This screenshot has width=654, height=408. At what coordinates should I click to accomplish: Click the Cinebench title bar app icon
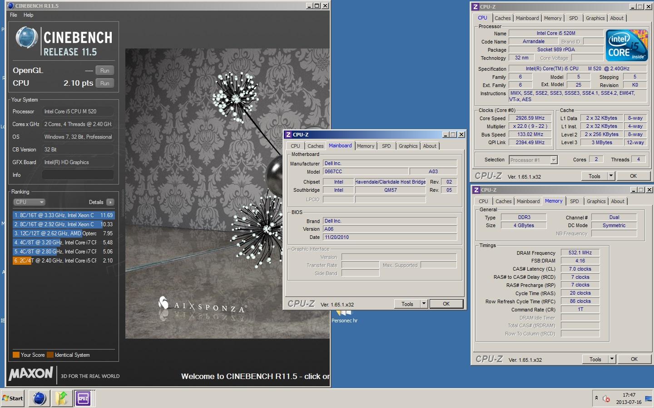(x=11, y=6)
